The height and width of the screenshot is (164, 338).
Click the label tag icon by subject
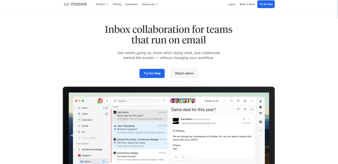point(238,109)
